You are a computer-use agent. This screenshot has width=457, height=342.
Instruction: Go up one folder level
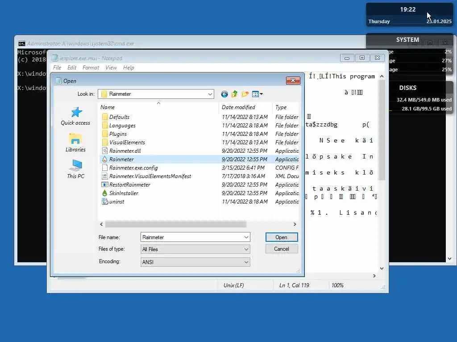[x=235, y=94]
